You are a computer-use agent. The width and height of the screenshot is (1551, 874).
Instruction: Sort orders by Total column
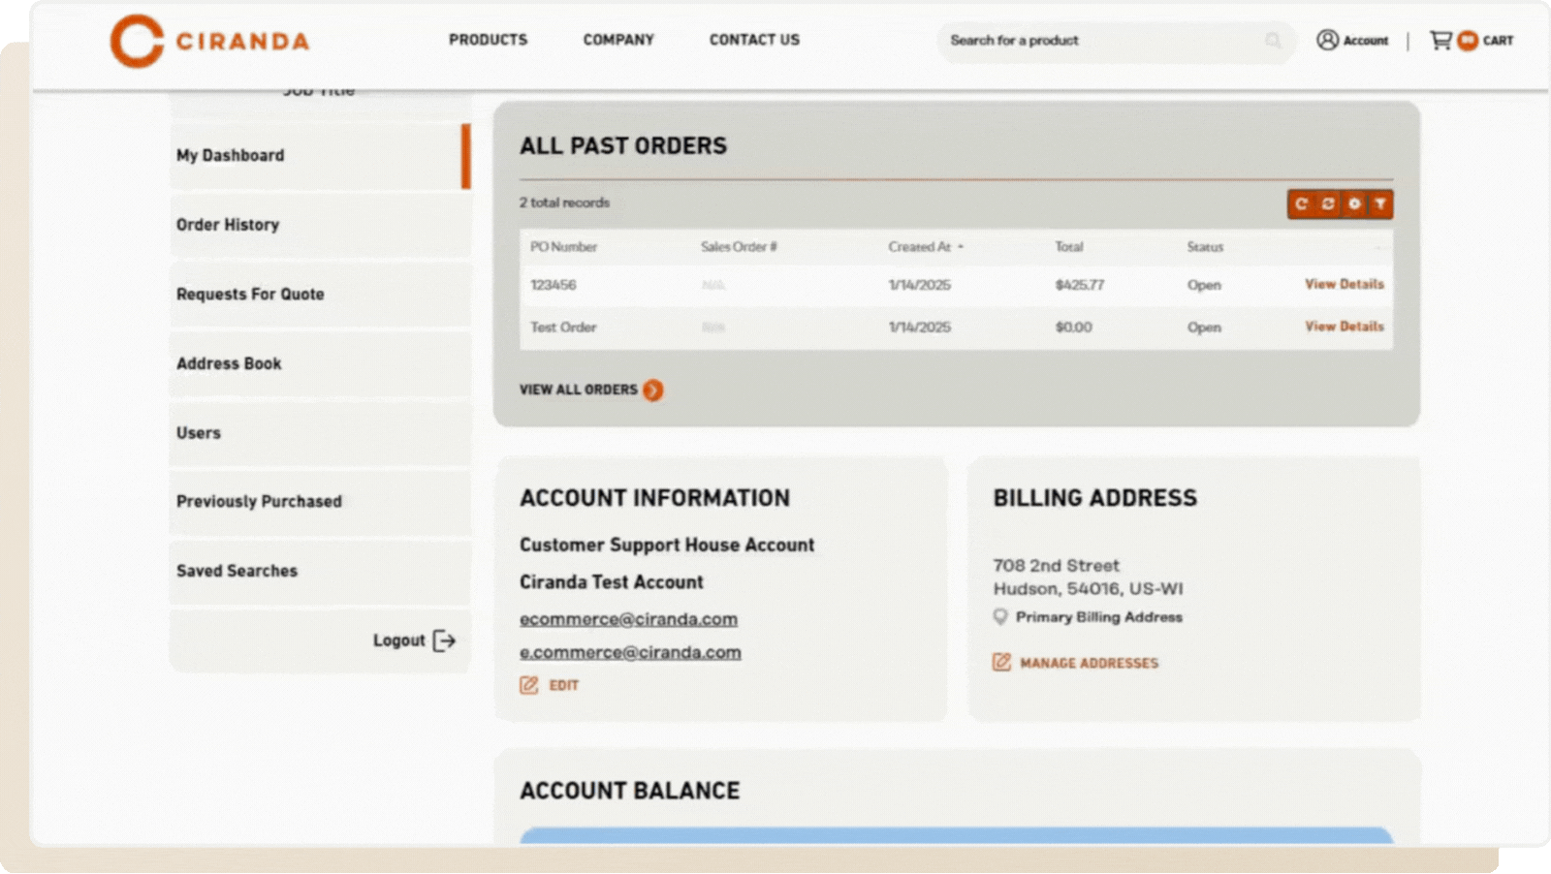[1069, 247]
